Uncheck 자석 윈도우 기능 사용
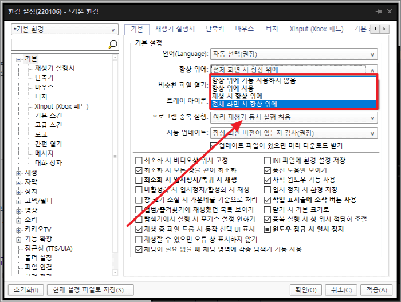Viewport: 401px width, 302px height. click(268, 180)
